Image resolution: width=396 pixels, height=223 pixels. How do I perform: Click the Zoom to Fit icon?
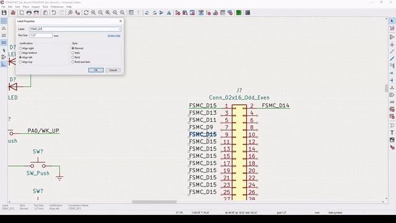click(x=108, y=12)
